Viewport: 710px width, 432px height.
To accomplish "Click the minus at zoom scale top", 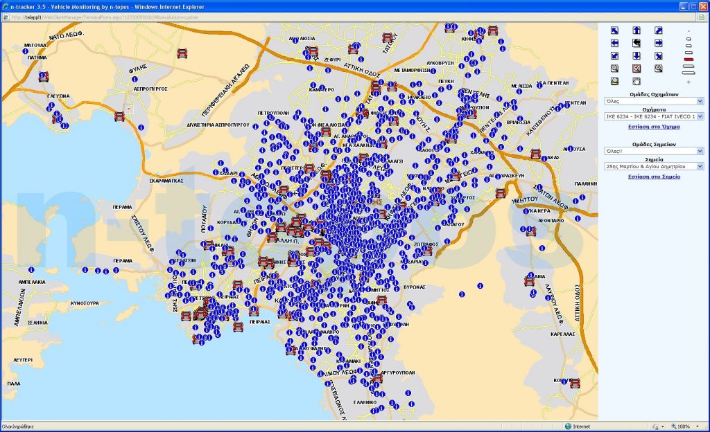I will (689, 31).
